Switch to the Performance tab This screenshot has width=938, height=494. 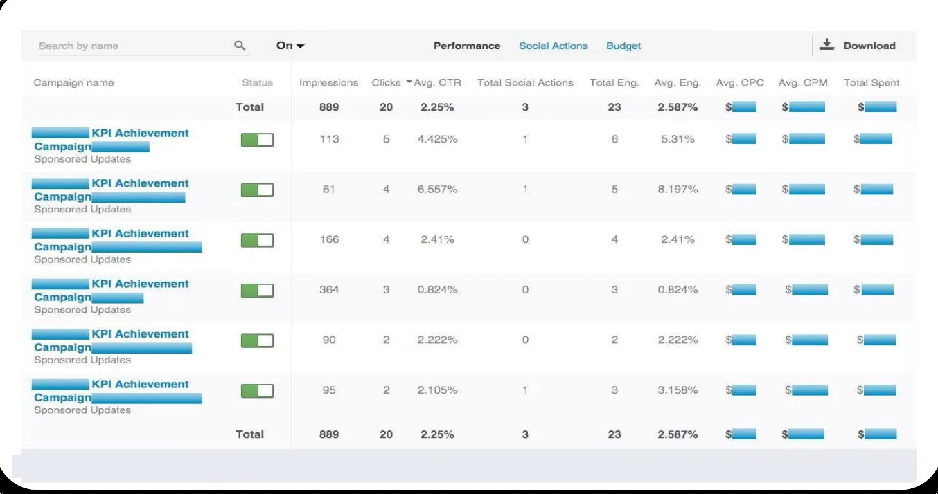pos(467,46)
